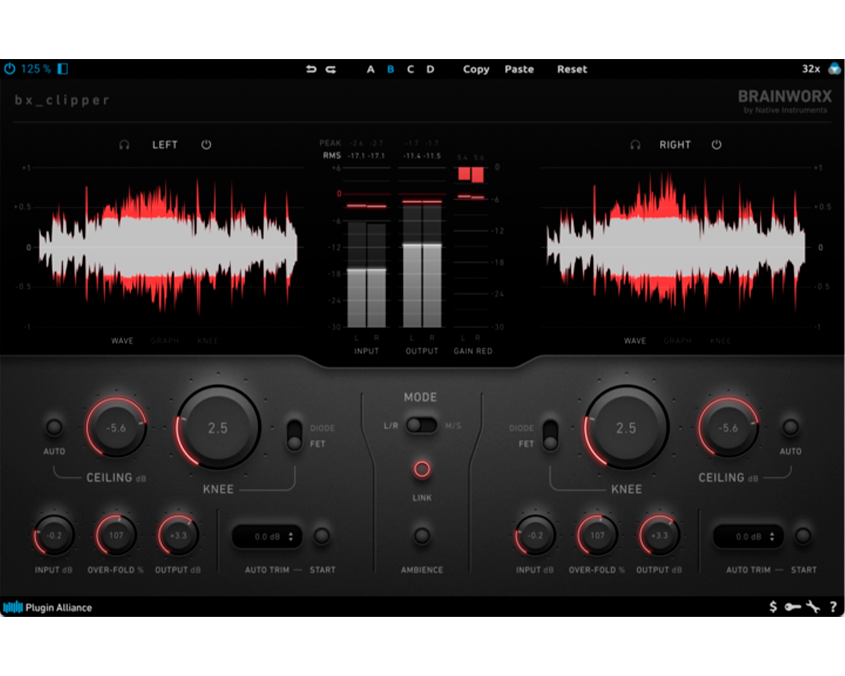The width and height of the screenshot is (845, 676).
Task: Enable right AUTO ceiling button
Action: 791,427
